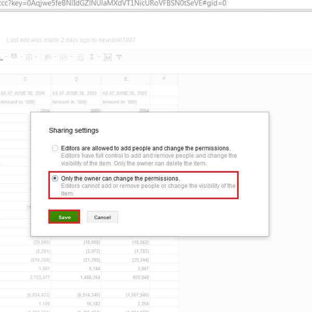Select column F header
The height and width of the screenshot is (312, 312).
(164, 79)
